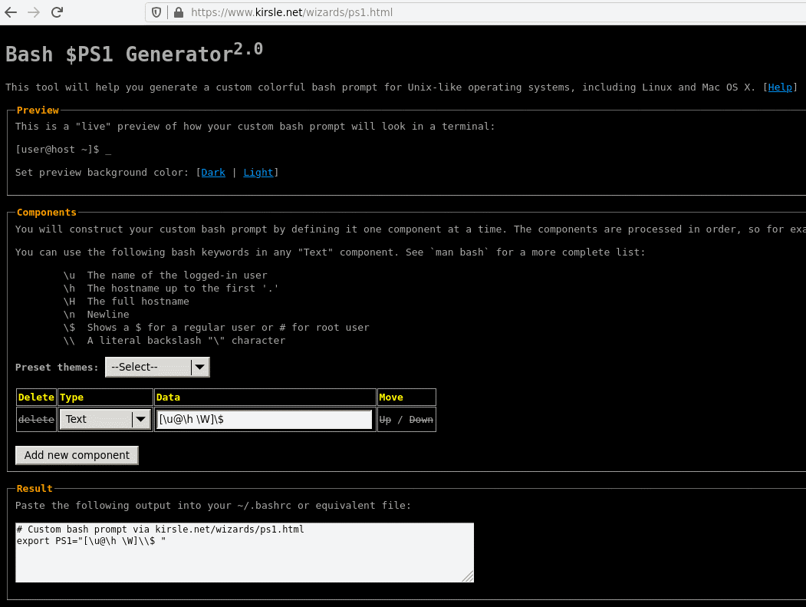Click the "export PS1=" line in result
The width and height of the screenshot is (806, 607).
(91, 541)
